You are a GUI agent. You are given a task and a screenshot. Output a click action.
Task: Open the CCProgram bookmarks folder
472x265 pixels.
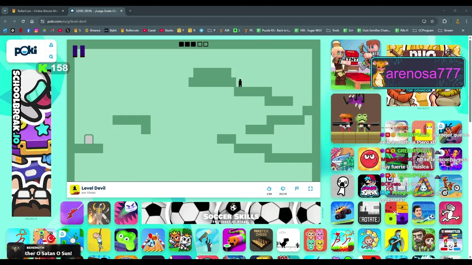[423, 31]
